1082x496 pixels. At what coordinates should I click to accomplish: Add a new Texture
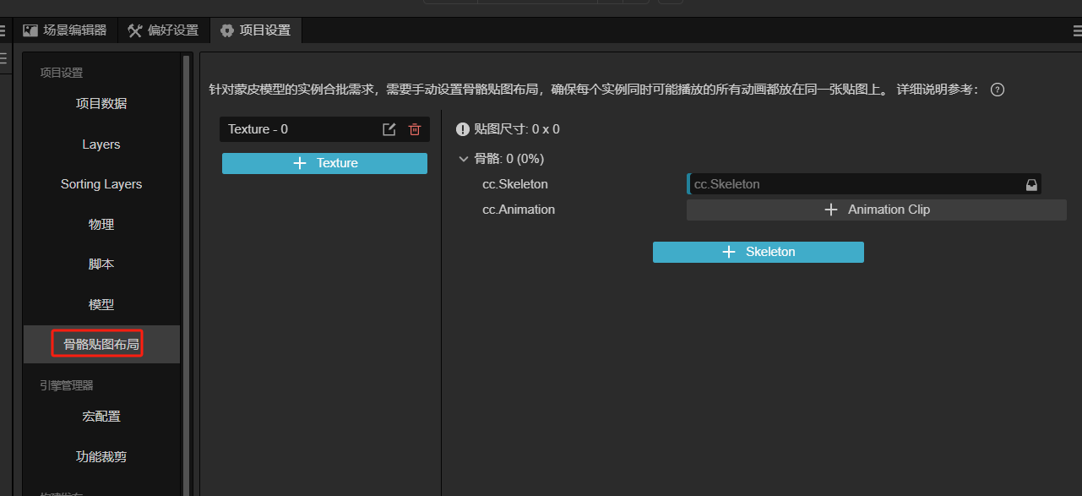pos(324,163)
